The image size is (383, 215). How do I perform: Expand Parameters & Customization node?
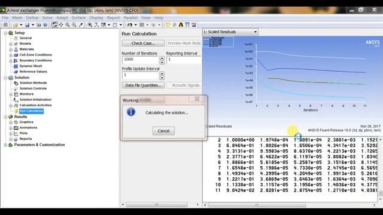5,145
